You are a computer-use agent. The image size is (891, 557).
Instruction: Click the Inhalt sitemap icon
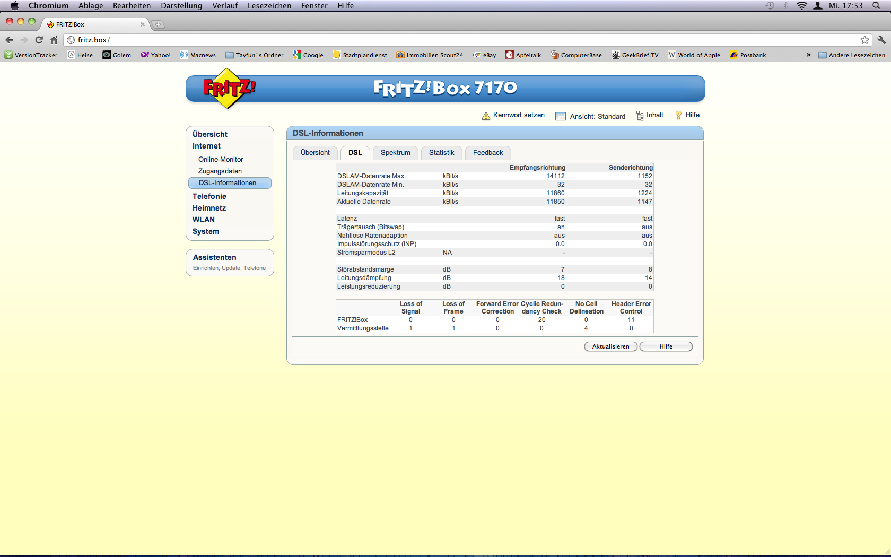[640, 116]
